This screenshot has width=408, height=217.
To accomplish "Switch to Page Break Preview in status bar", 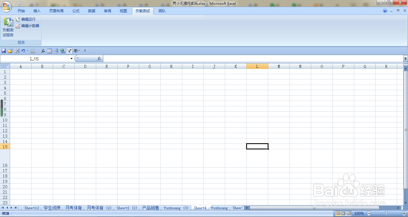I will pyautogui.click(x=349, y=213).
